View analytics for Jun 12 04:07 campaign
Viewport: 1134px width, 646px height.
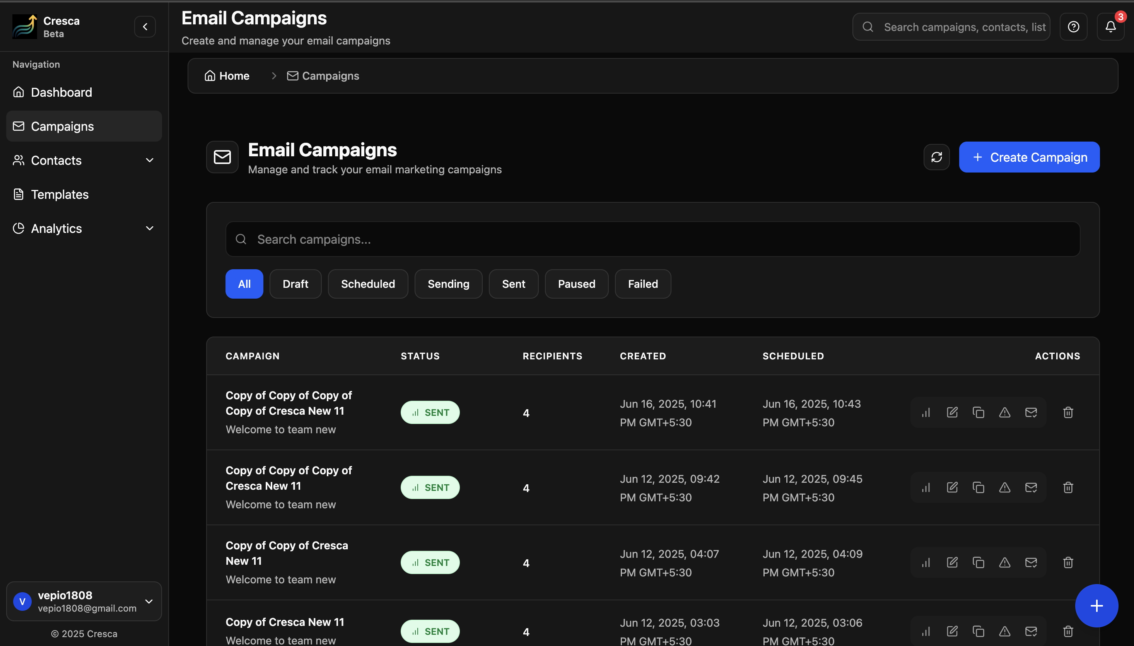tap(926, 562)
